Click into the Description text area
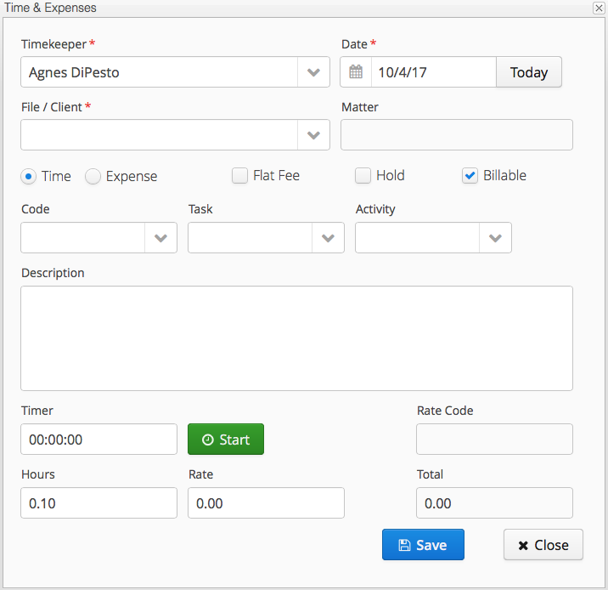Viewport: 608px width, 590px height. (x=296, y=338)
